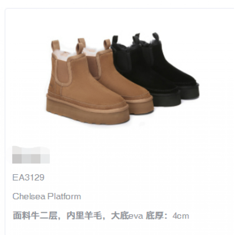This screenshot has width=235, height=235.
Task: Select the EA3129 product code
Action: coord(28,178)
